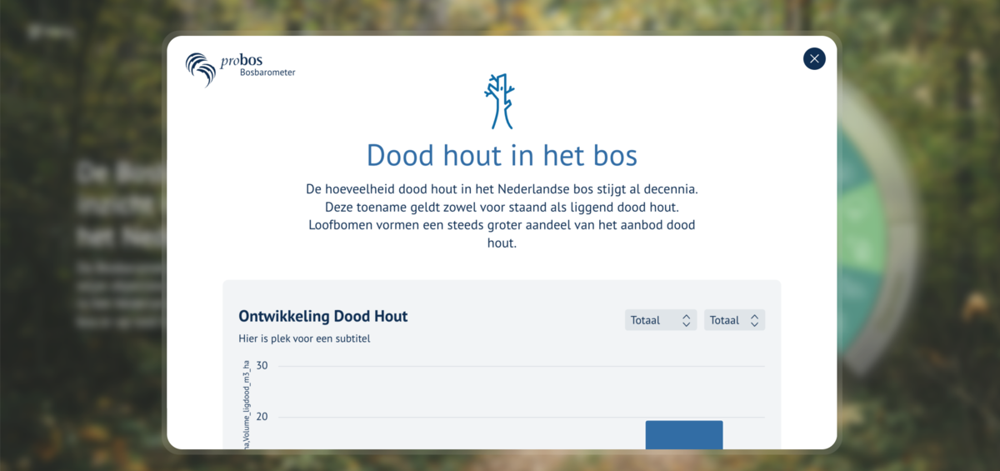1000x471 pixels.
Task: Select the chart title 'Ontwikkeling Dood Hout'
Action: (x=323, y=317)
